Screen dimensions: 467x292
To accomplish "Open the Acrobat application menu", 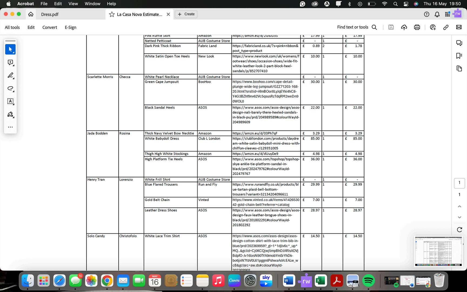I will pos(25,4).
